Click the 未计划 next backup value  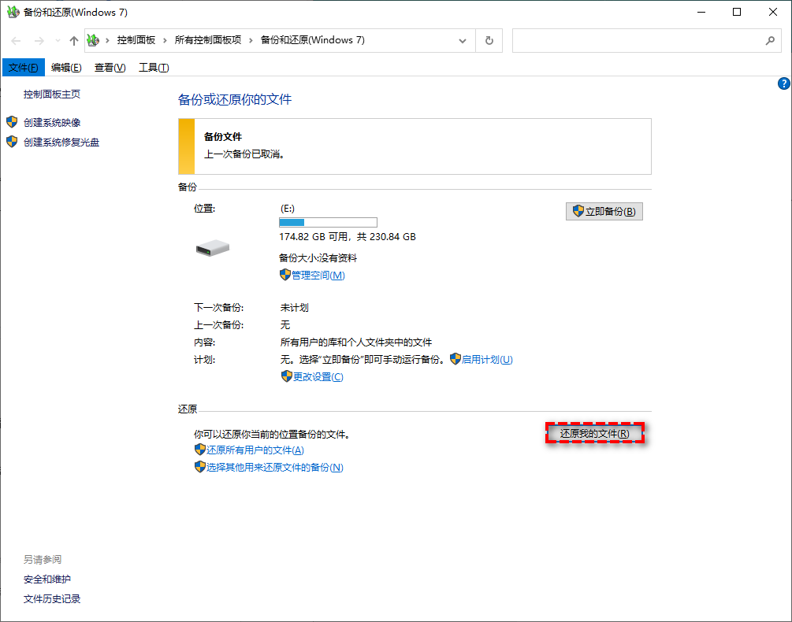point(295,307)
